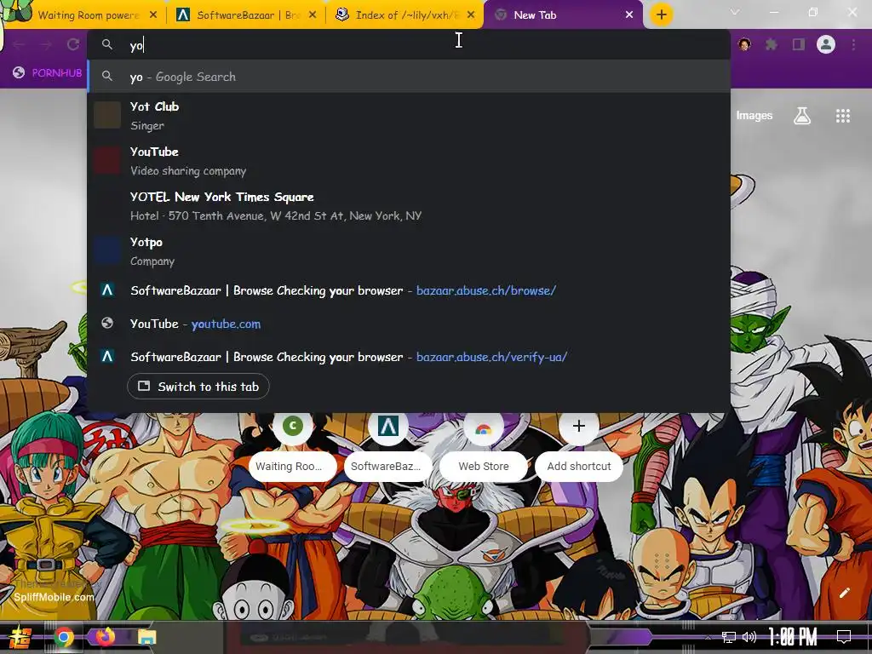Open the Start button on taskbar

point(20,637)
